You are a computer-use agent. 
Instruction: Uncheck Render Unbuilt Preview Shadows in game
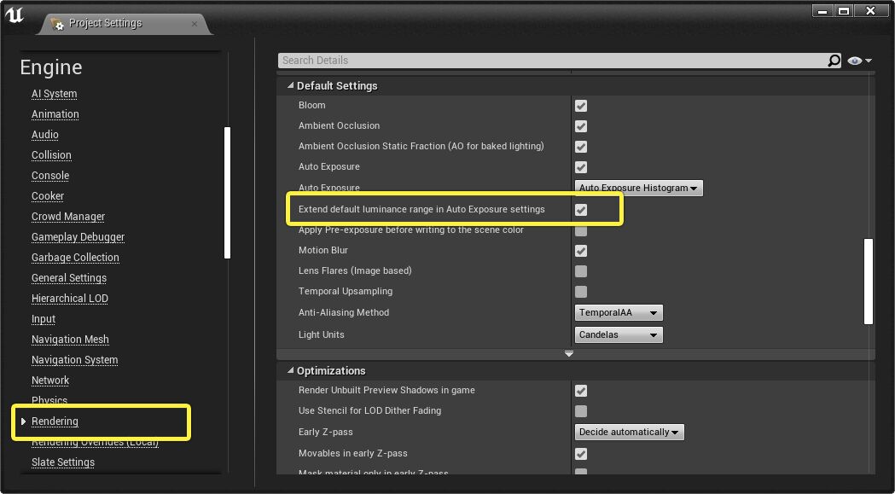pos(580,391)
